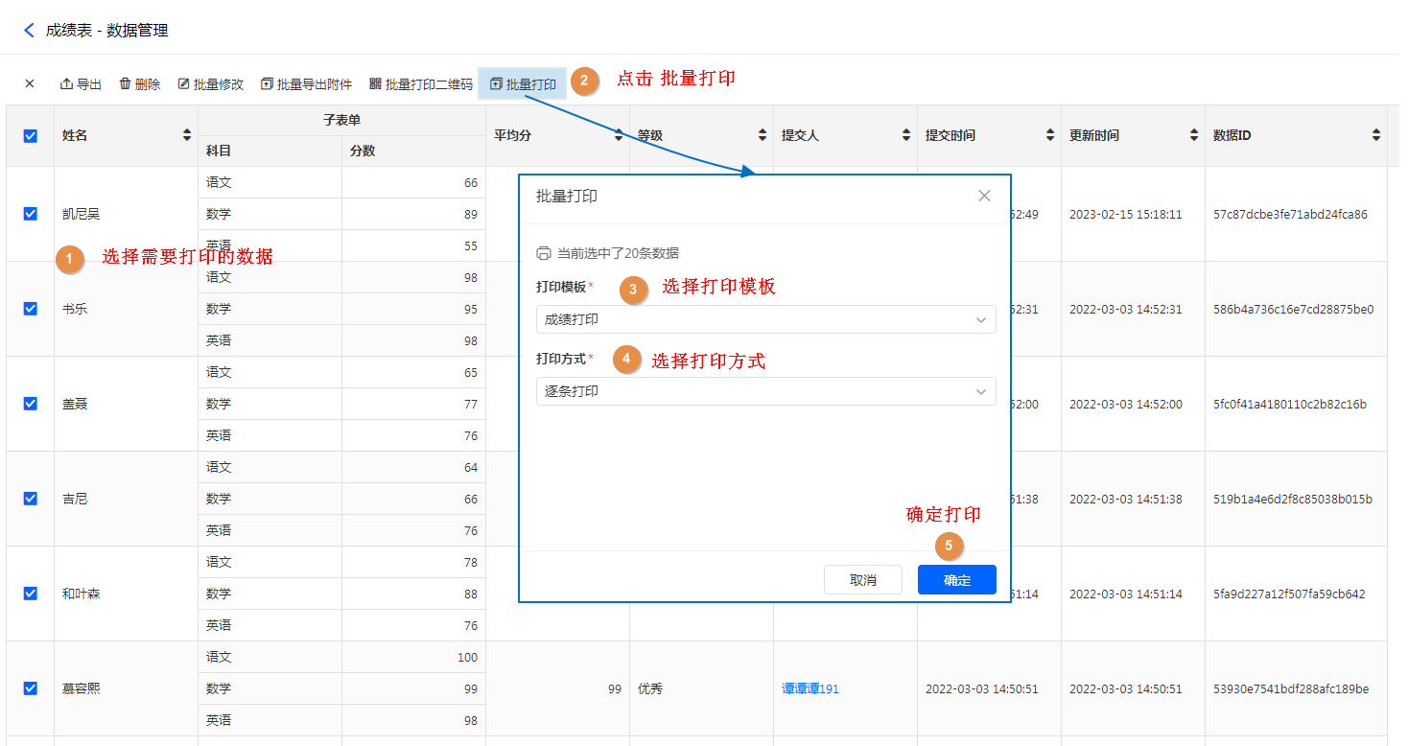This screenshot has width=1408, height=746.
Task: Click the 批量打印 batch print button
Action: (523, 84)
